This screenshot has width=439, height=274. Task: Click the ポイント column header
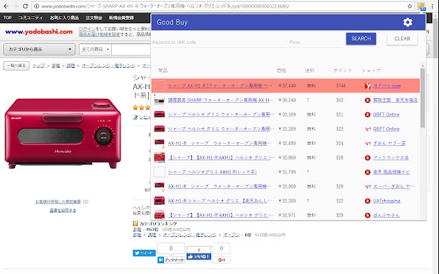[x=342, y=71]
